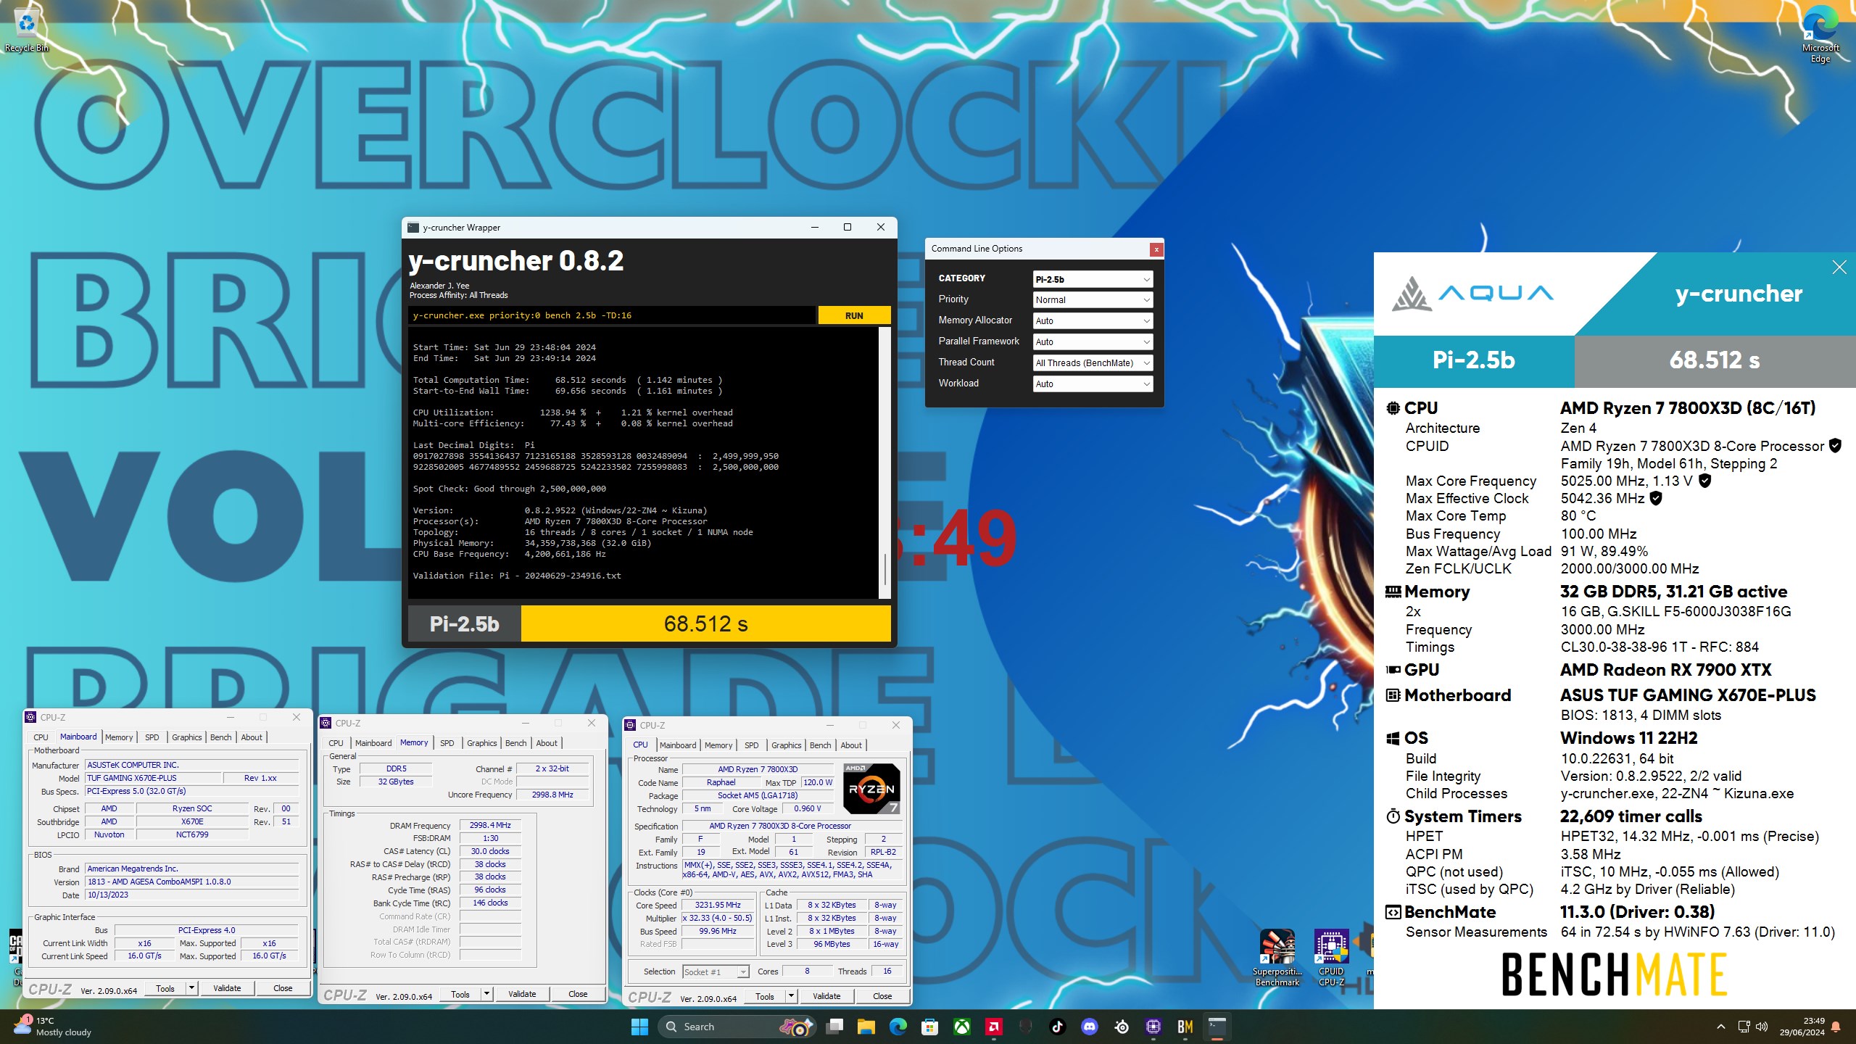Image resolution: width=1856 pixels, height=1044 pixels.
Task: Open the Socket #1 selection dropdown
Action: click(715, 972)
